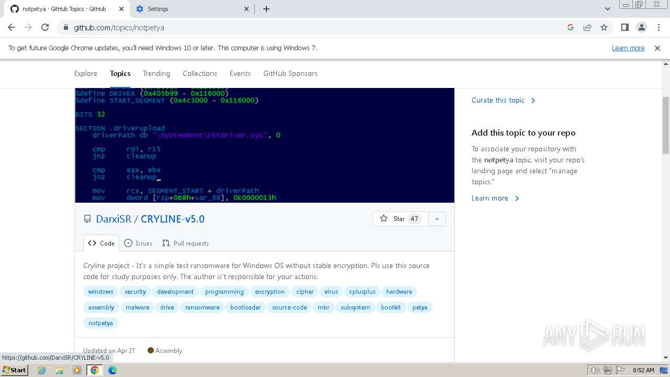Click the Google icon in address bar
Screen dimensions: 670x377
pos(571,27)
